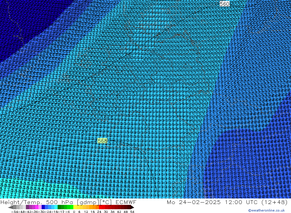Click the right dark maroon arrow end of scale
The image size is (291, 213).
[x=132, y=207]
